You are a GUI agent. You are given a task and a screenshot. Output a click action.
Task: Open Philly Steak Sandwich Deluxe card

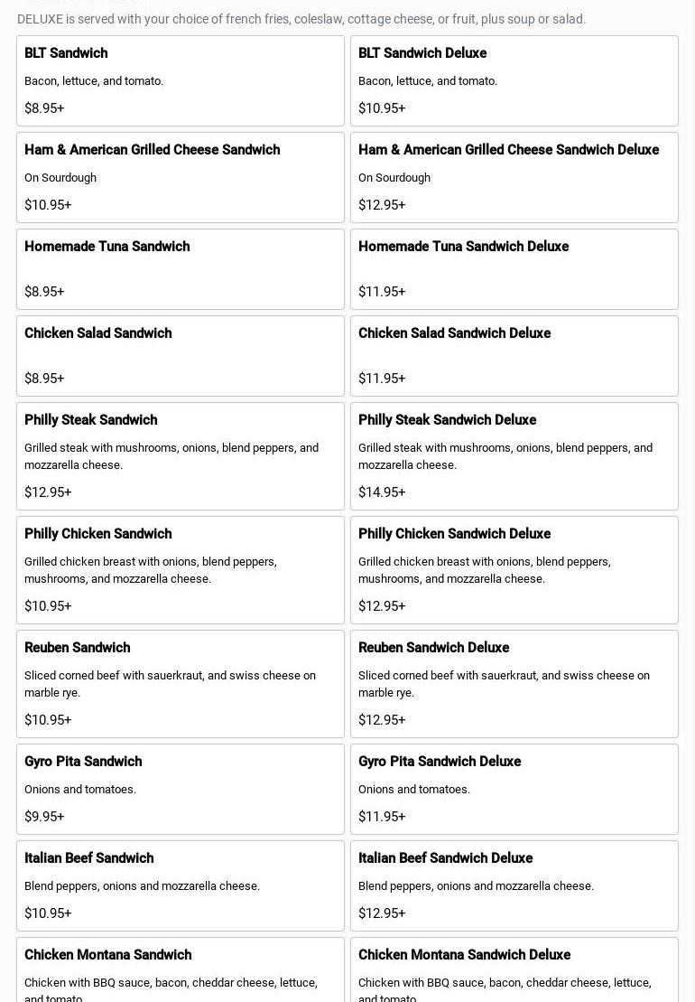coord(514,455)
